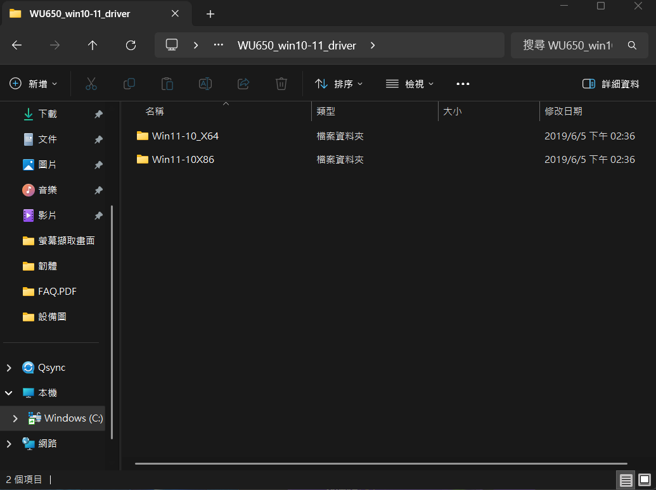Click the Paste clipboard icon
This screenshot has height=490, width=656.
coord(167,84)
